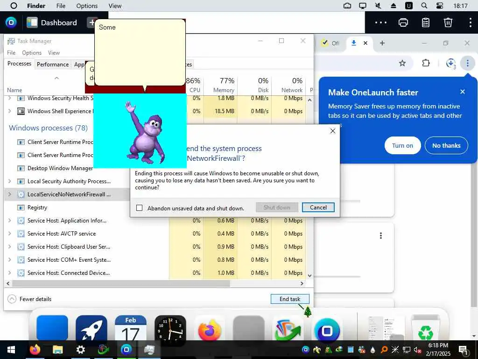Open the control center toggles icon in menu bar
The image size is (478, 359).
pyautogui.click(x=440, y=6)
